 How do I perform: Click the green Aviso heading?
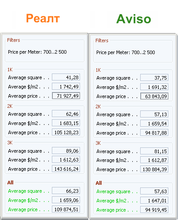(134, 19)
